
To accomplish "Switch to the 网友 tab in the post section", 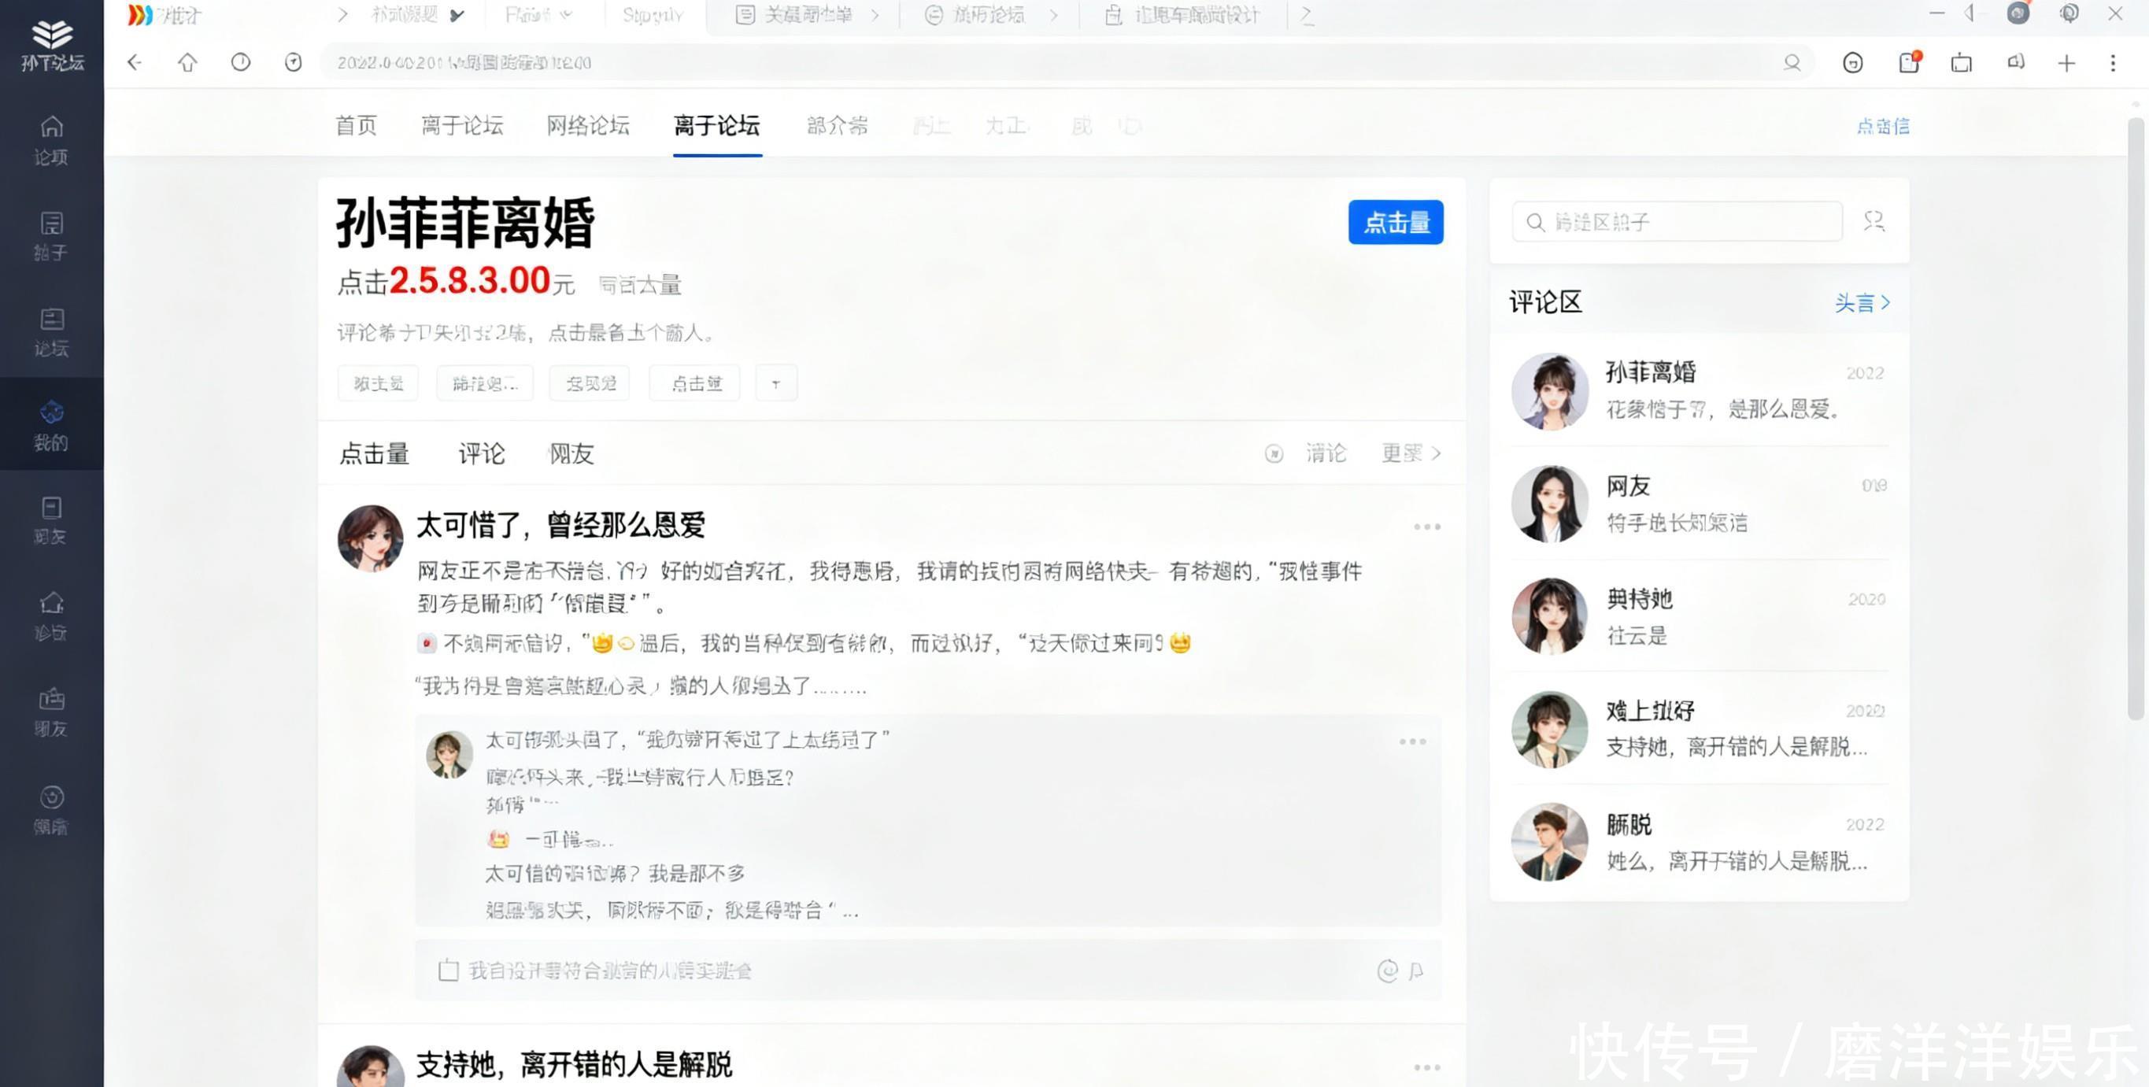I will click(571, 454).
